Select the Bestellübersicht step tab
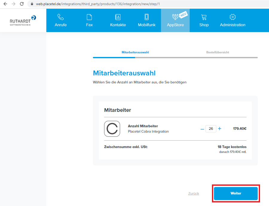269x206 pixels. (218, 52)
